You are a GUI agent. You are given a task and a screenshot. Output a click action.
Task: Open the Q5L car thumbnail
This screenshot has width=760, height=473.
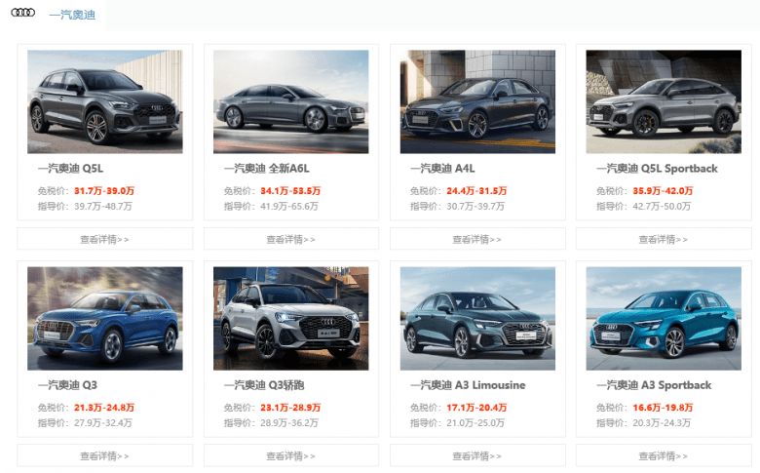pyautogui.click(x=105, y=101)
